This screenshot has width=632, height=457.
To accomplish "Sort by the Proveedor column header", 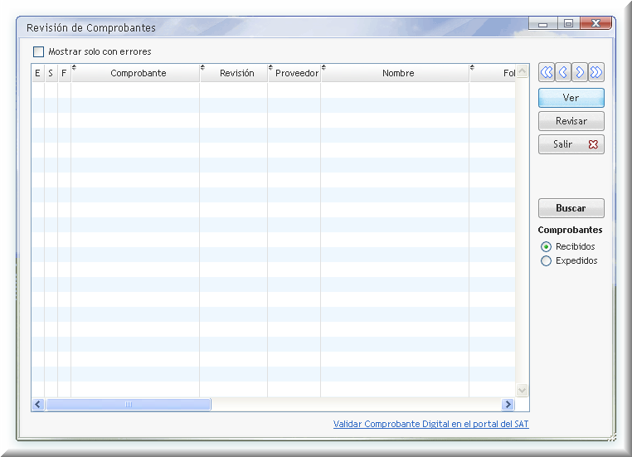I will [x=296, y=73].
